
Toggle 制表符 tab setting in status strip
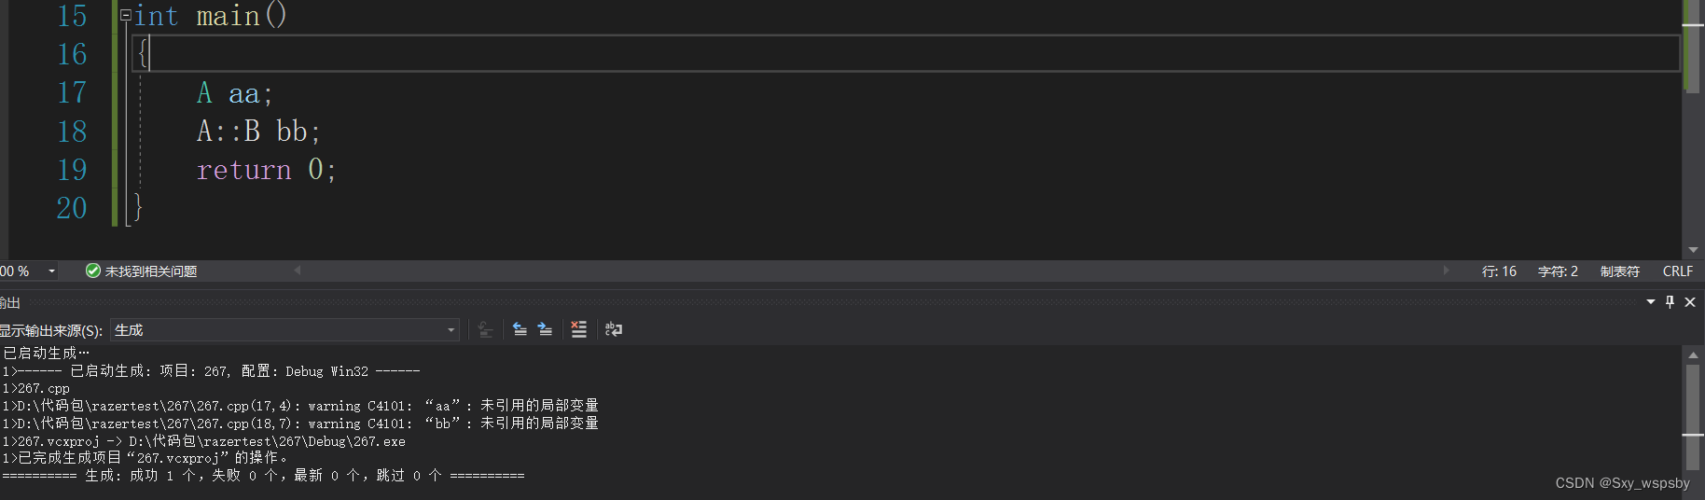(x=1620, y=271)
